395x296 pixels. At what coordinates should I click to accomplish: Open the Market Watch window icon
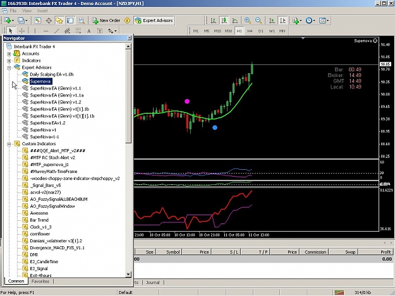tap(38, 20)
